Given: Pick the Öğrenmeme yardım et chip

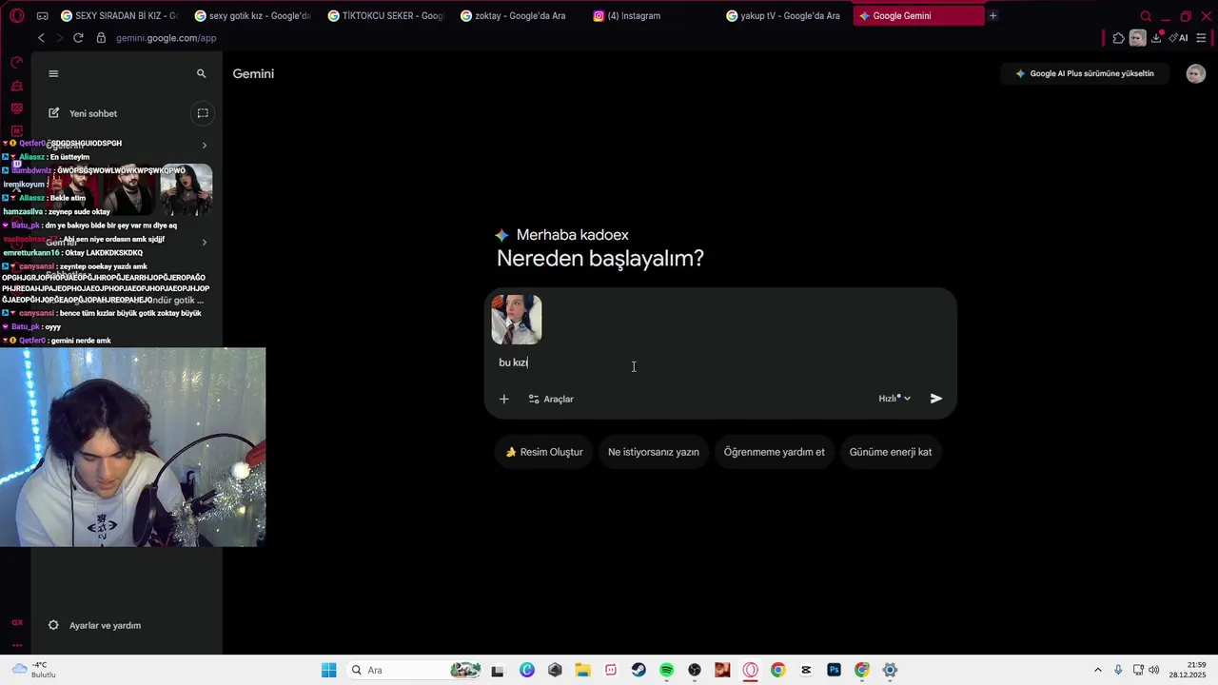Looking at the screenshot, I should [775, 452].
